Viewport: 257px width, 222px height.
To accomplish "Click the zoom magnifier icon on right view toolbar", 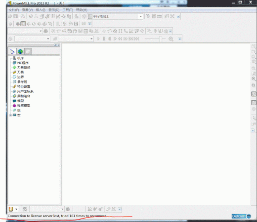I will 254,68.
